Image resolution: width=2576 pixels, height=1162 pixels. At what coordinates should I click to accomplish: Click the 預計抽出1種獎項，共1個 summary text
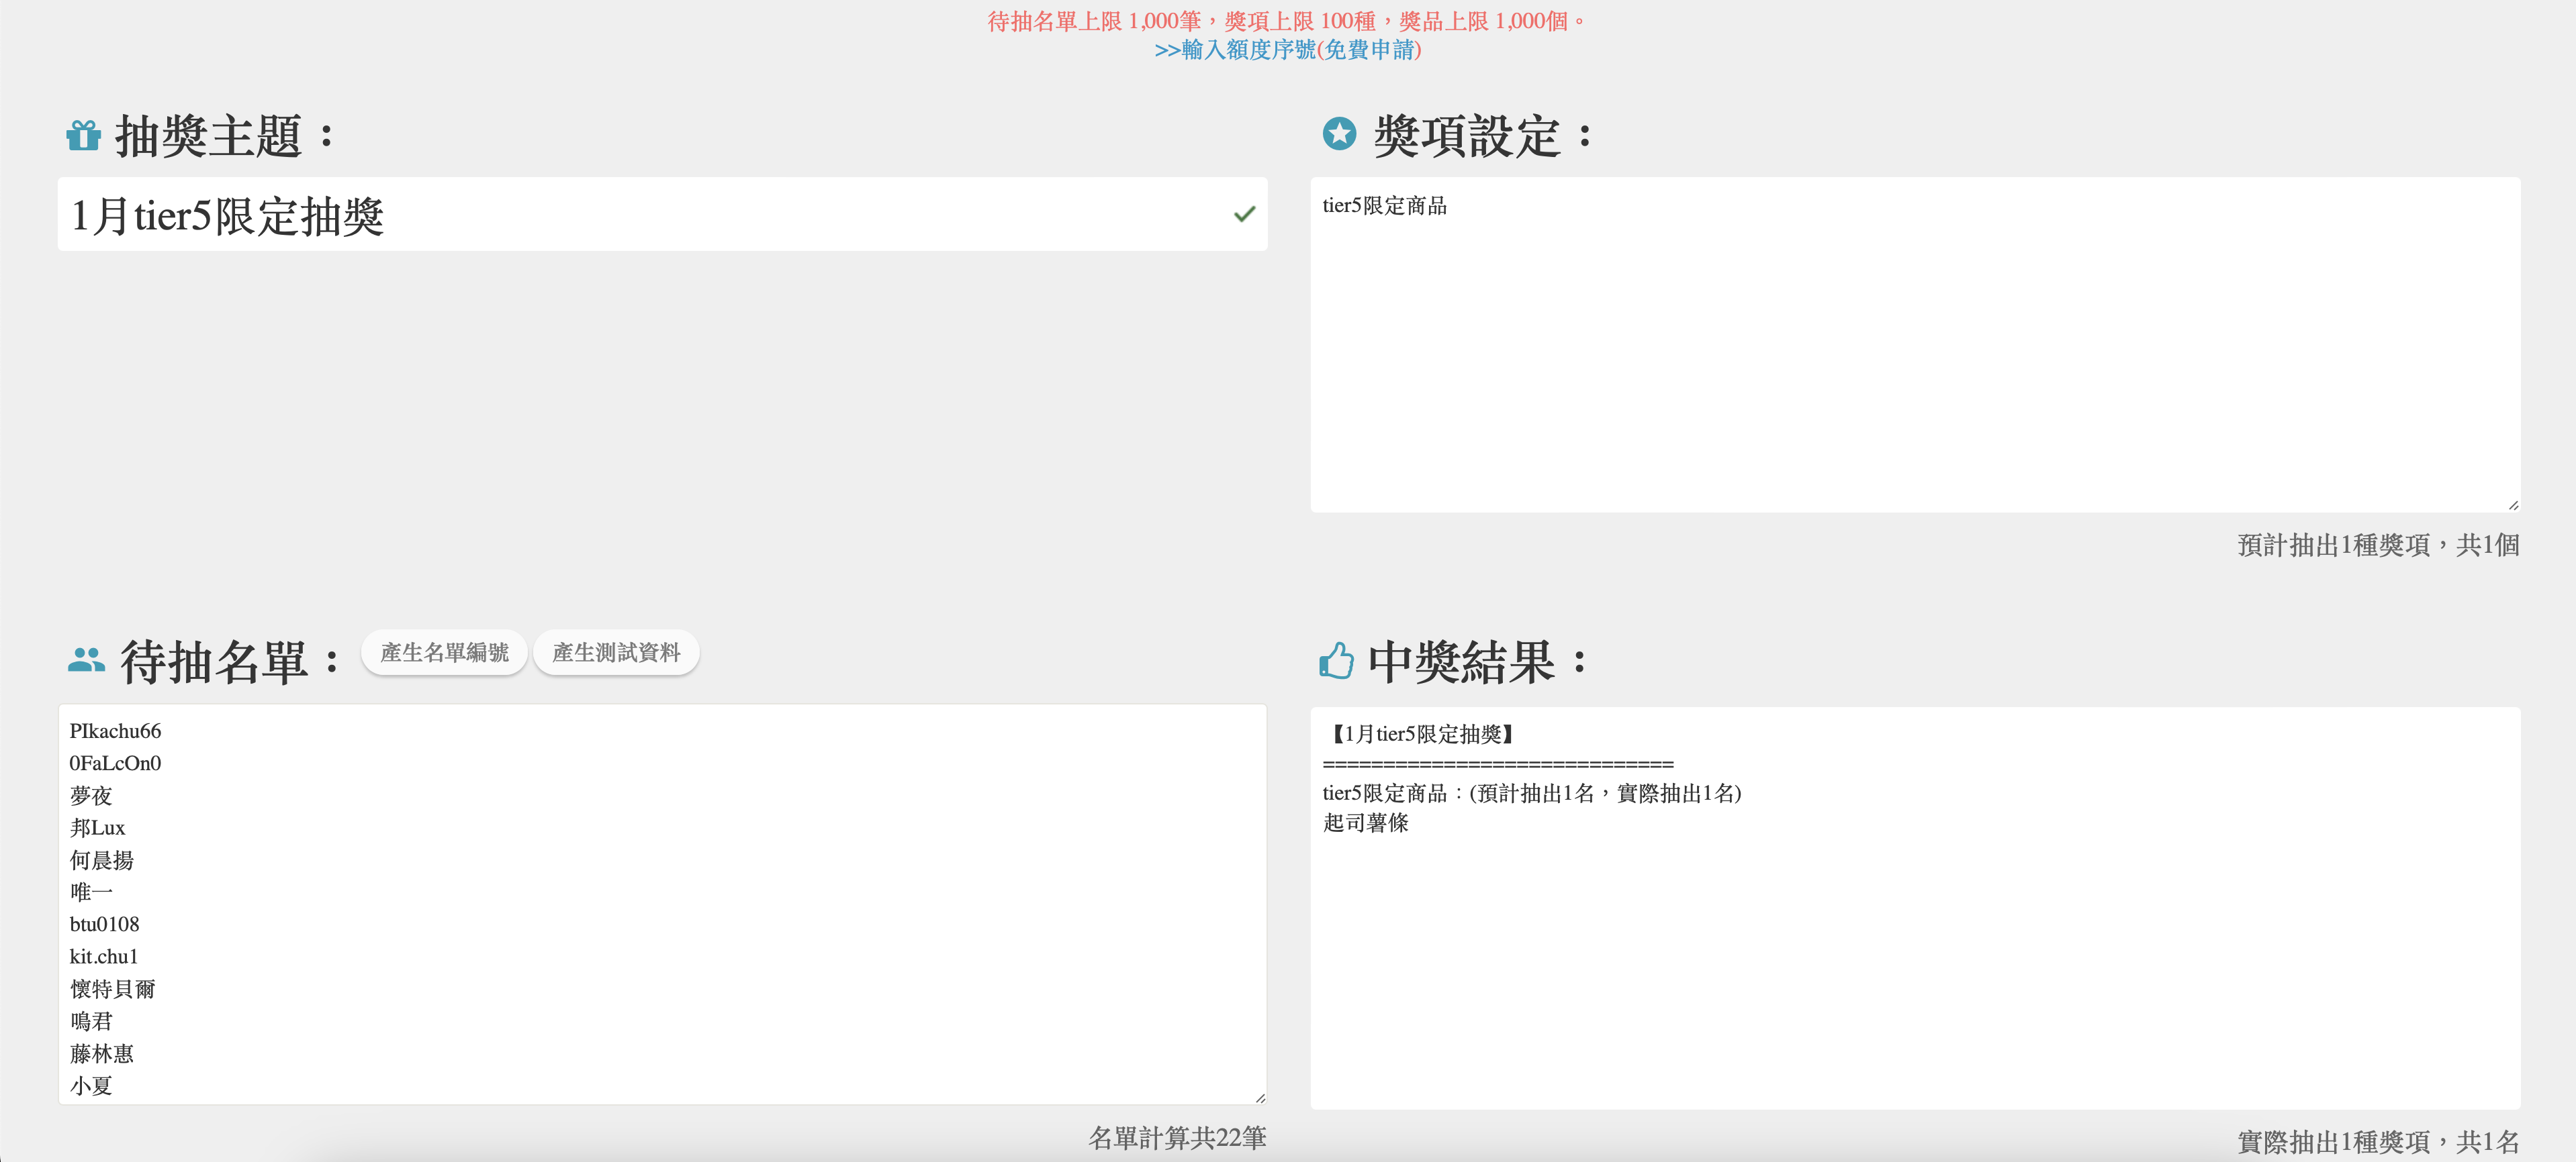[x=2378, y=545]
